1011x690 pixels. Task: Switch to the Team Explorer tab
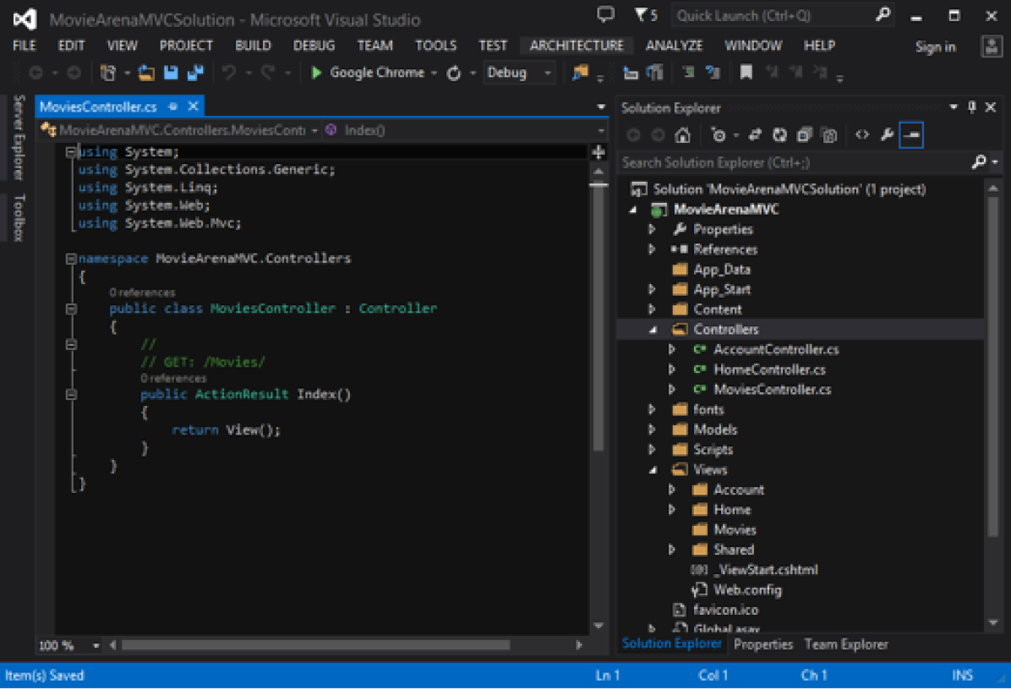846,644
